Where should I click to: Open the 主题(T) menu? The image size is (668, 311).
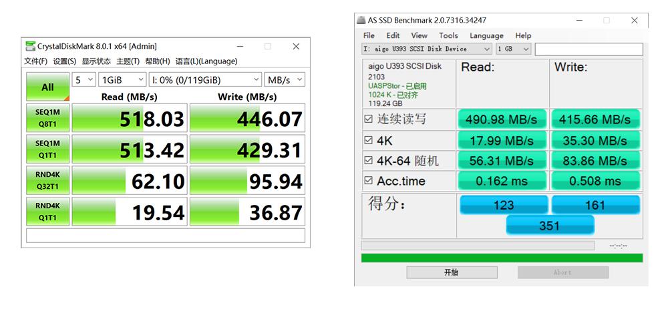tap(128, 61)
